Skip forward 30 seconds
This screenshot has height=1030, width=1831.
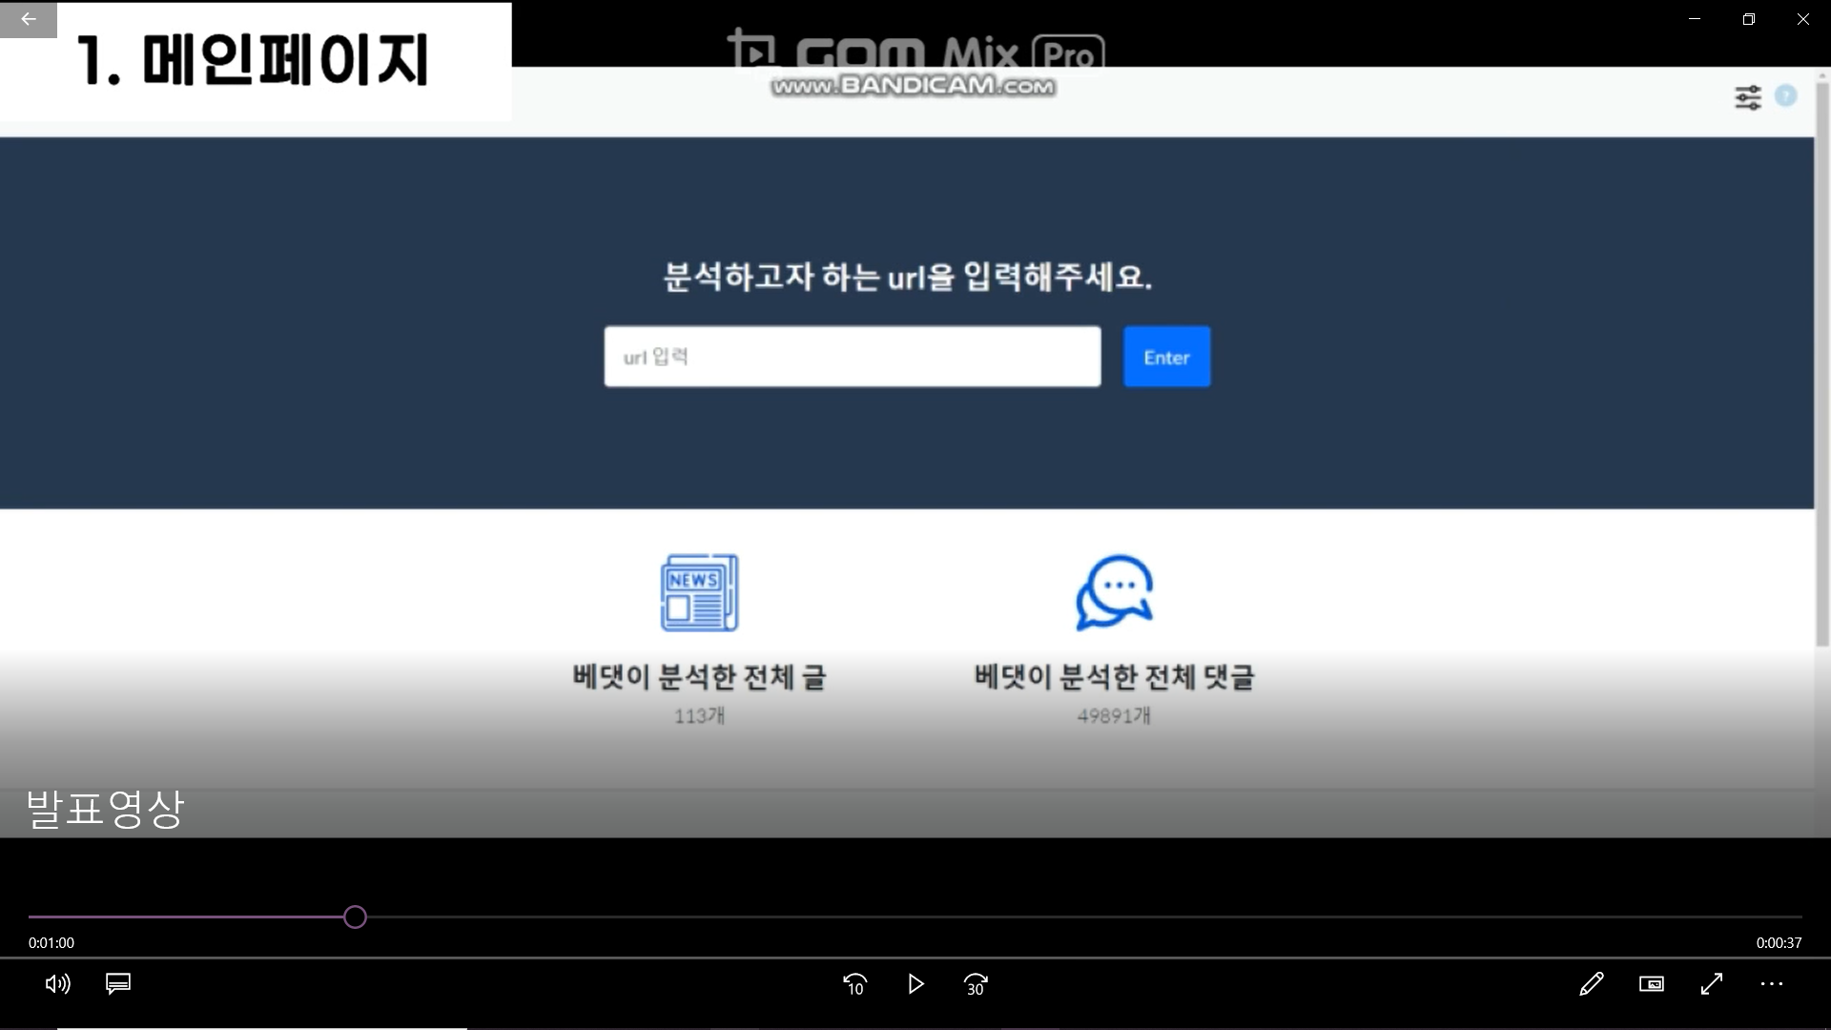(976, 984)
